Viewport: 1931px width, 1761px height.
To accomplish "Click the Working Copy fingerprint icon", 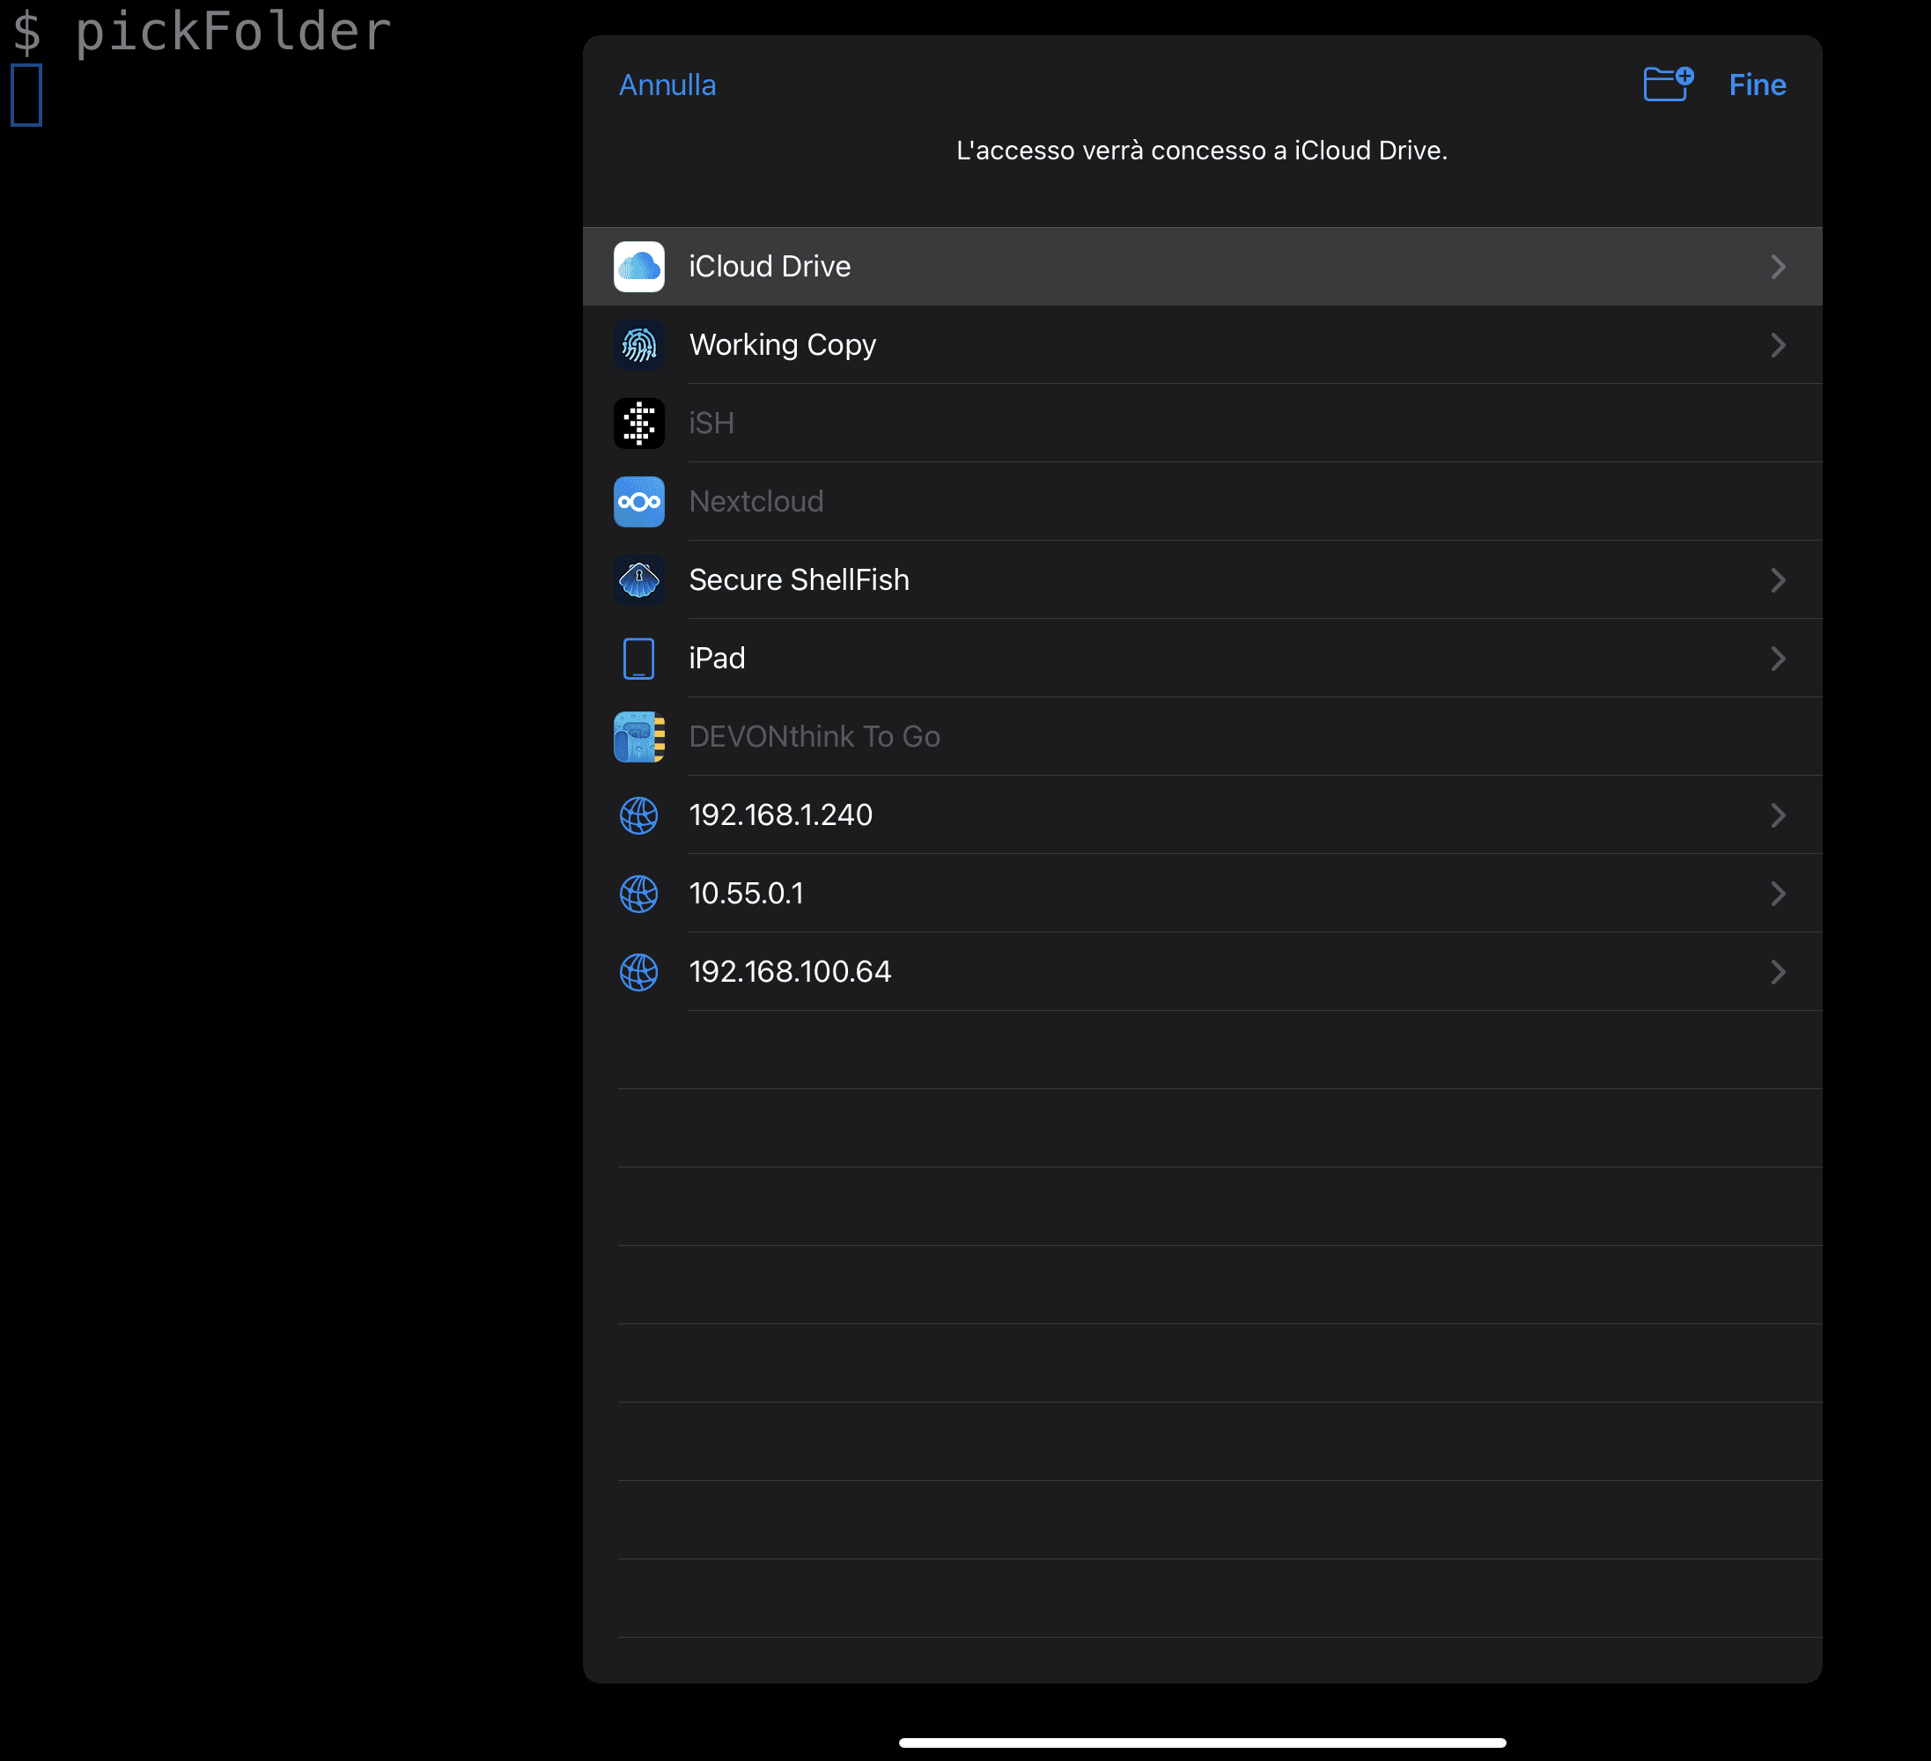I will click(x=639, y=345).
